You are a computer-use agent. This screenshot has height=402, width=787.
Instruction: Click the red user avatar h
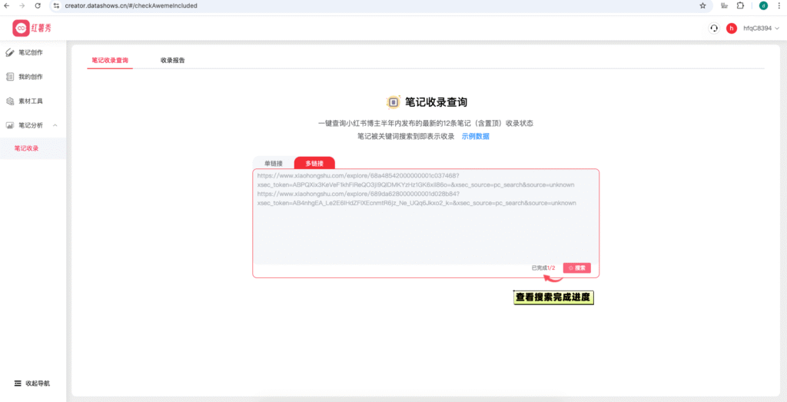(x=732, y=28)
